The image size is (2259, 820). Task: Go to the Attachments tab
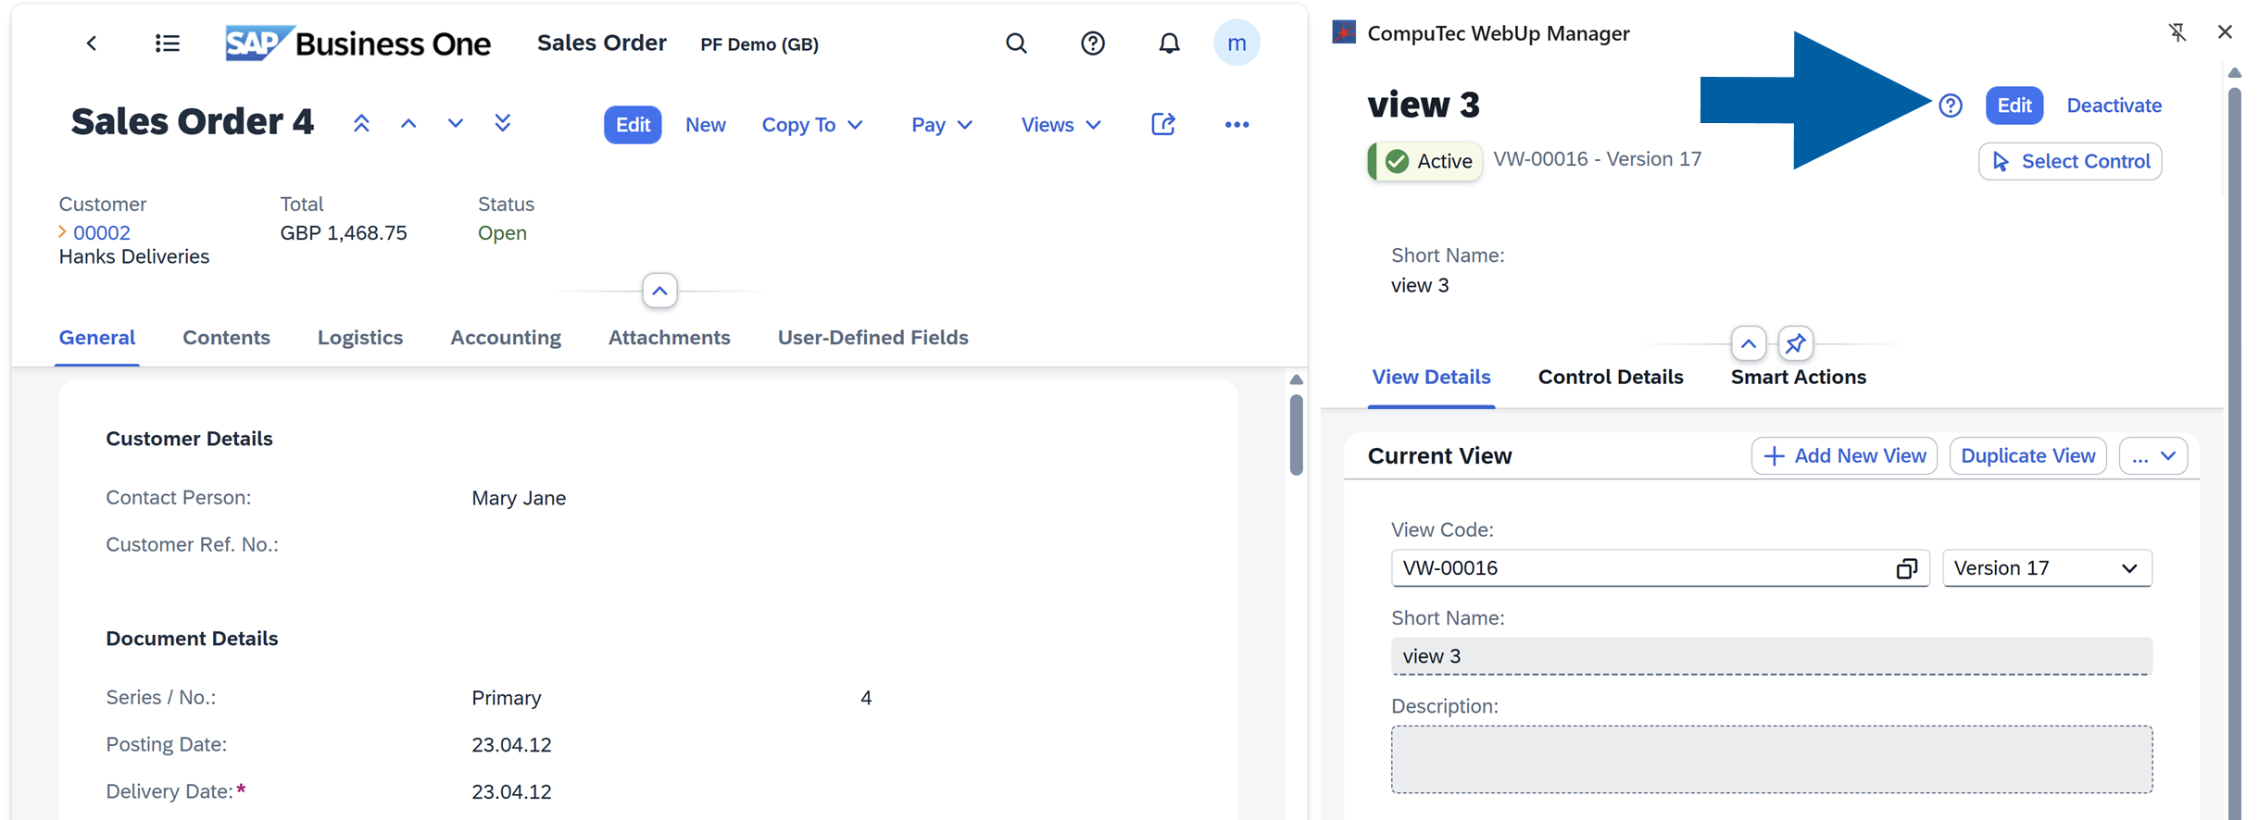click(669, 338)
